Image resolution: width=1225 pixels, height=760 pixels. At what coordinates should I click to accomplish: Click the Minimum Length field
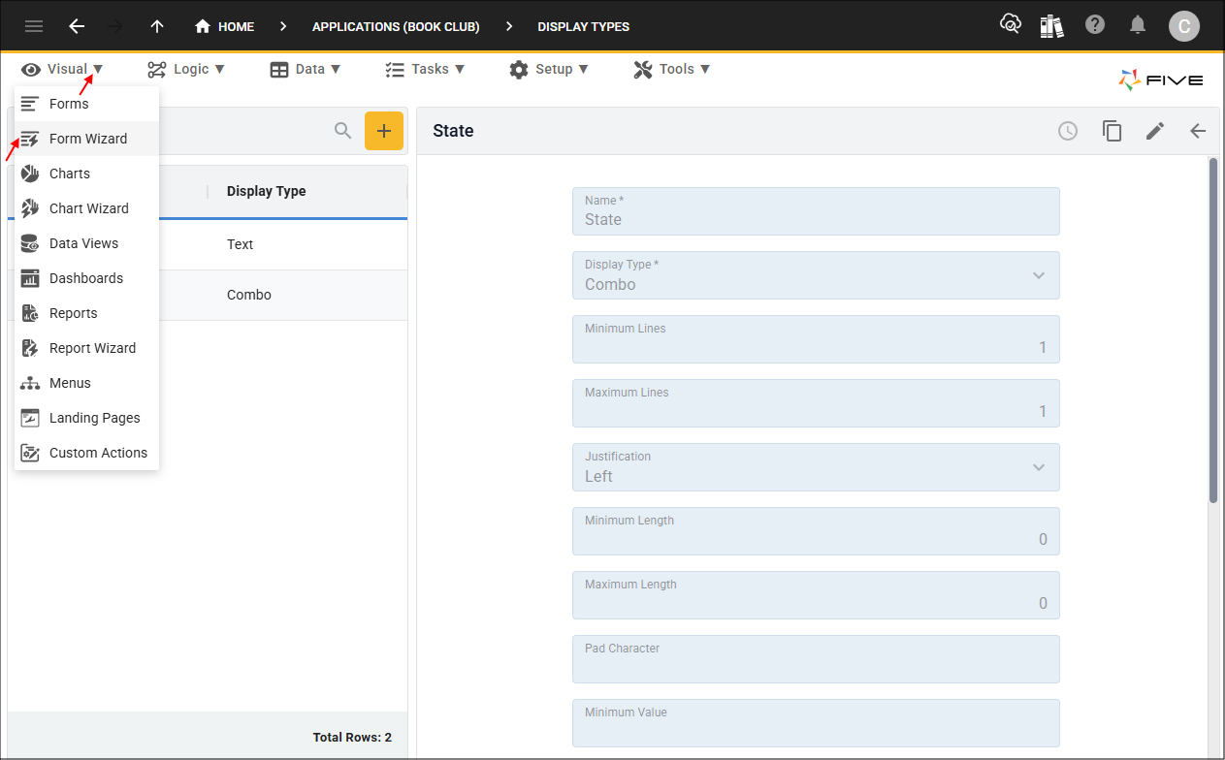(x=816, y=531)
